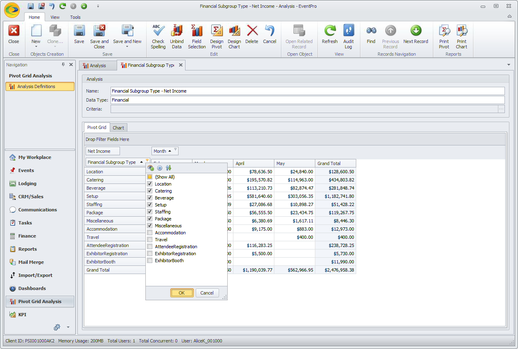The image size is (518, 349).
Task: Click the Save ribbon button
Action: 79,34
